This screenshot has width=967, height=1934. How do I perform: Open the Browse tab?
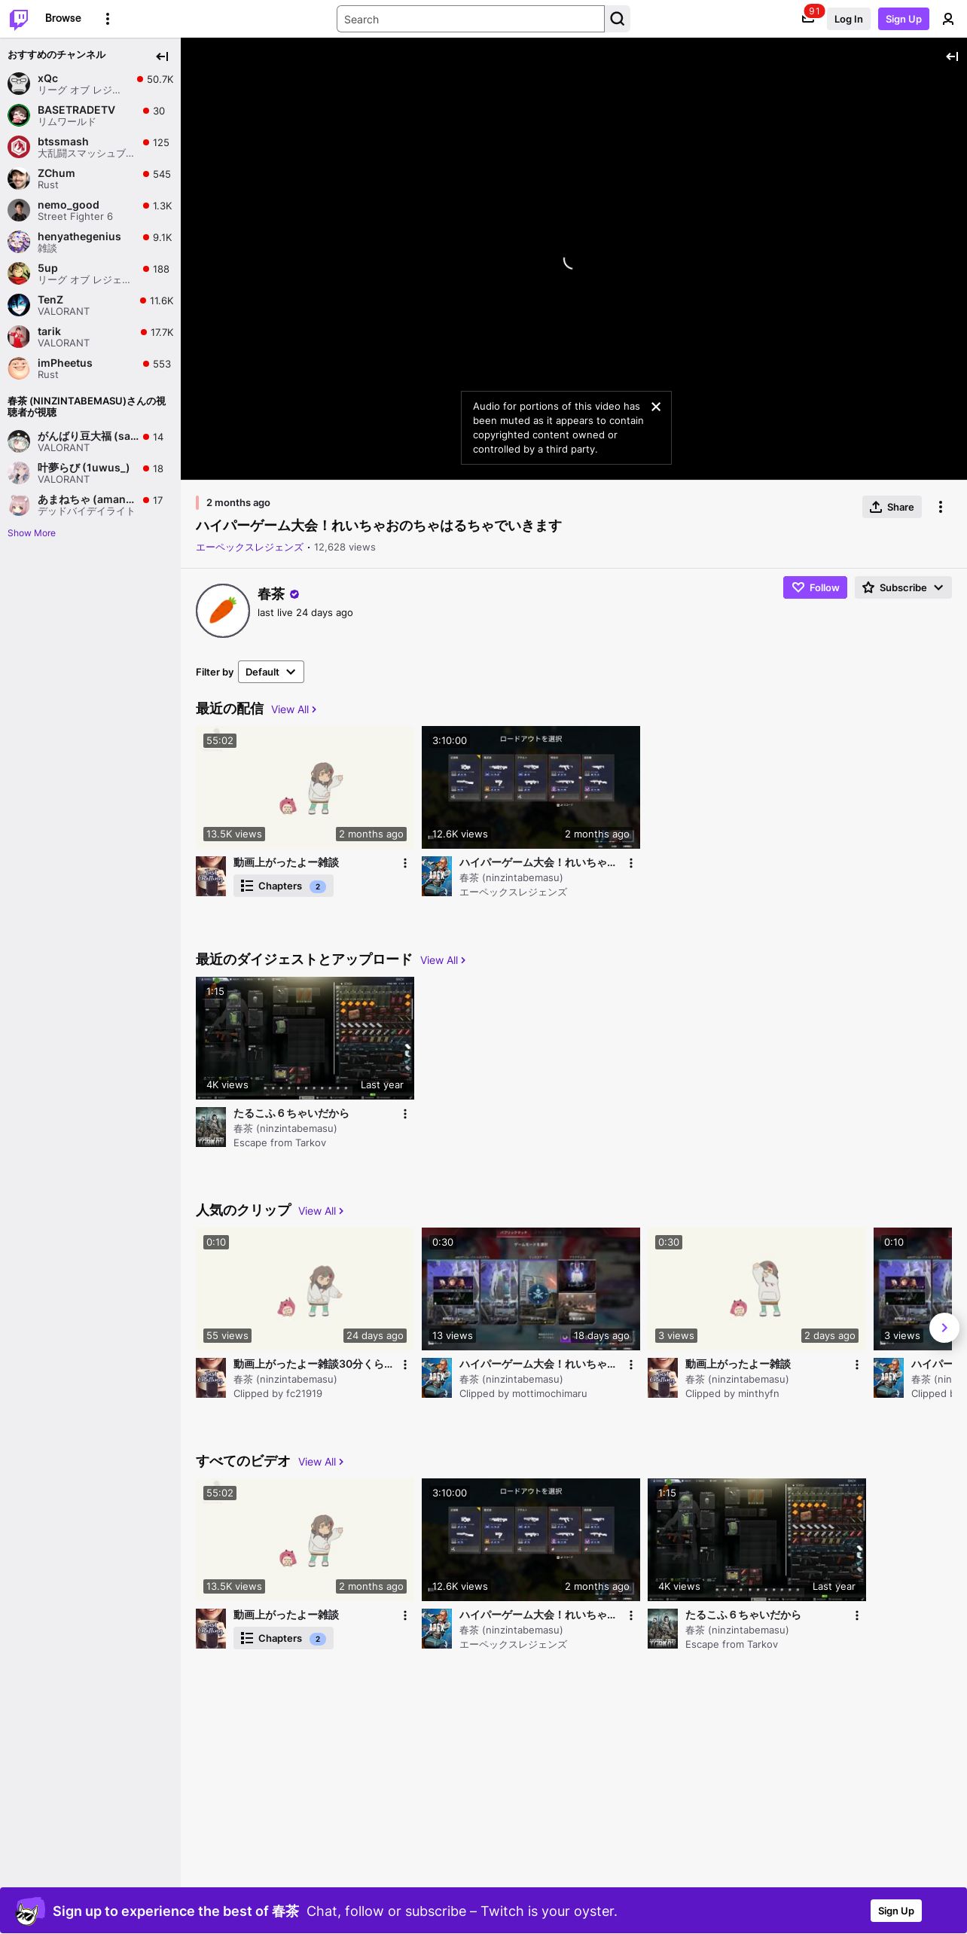[x=63, y=18]
